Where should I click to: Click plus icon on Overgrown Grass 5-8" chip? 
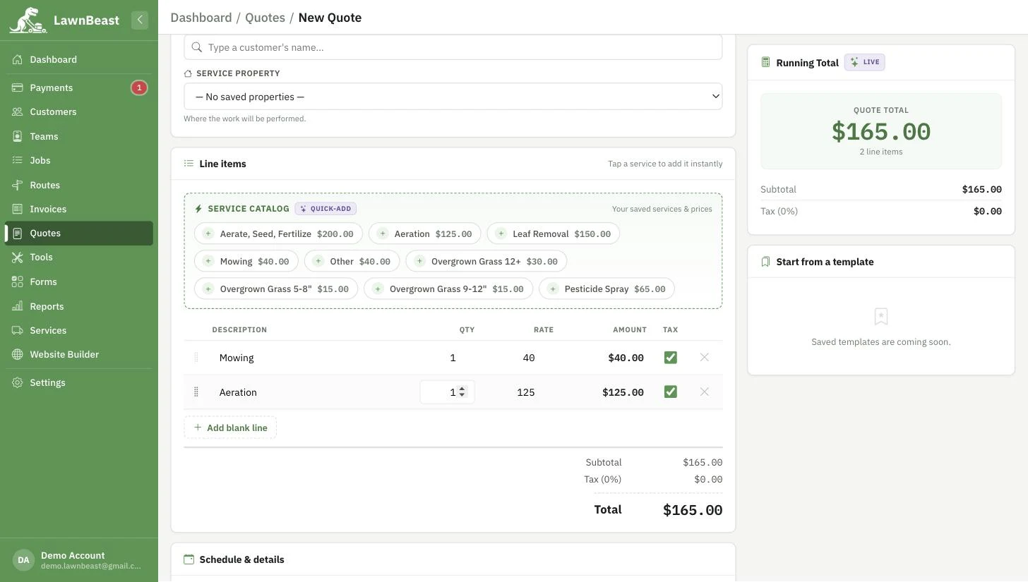(x=208, y=289)
